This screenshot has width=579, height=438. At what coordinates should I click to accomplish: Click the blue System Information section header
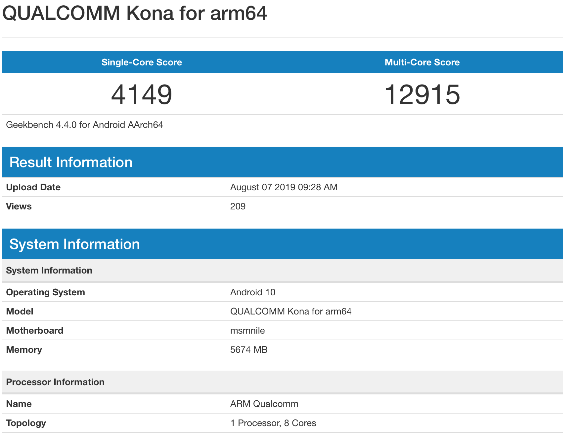[282, 244]
